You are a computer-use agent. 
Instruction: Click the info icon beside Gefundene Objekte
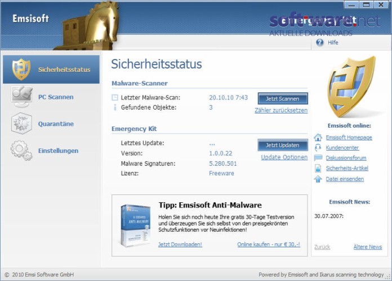115,107
